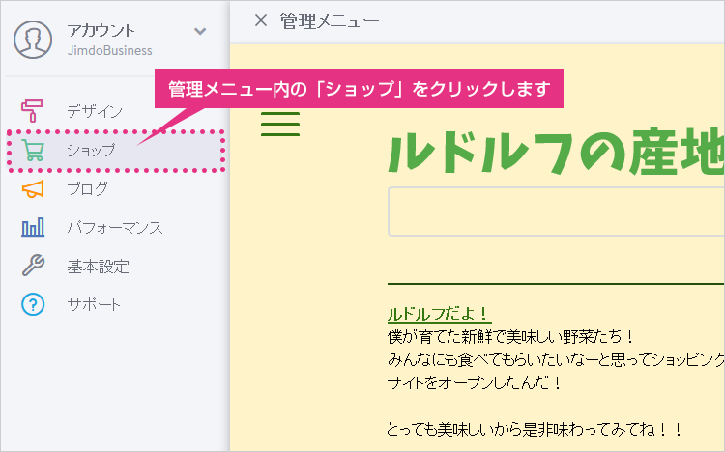
Task: Click the 管理メニュー header label
Action: [x=330, y=21]
